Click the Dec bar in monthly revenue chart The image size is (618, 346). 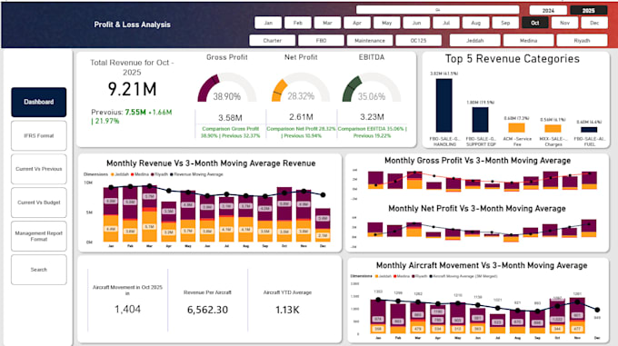(x=323, y=225)
